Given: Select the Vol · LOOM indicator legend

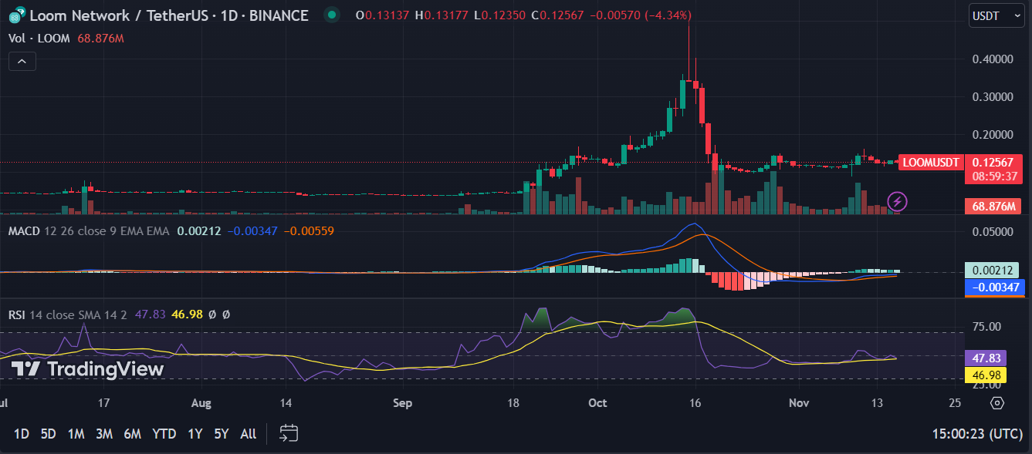Looking at the screenshot, I should tap(40, 38).
